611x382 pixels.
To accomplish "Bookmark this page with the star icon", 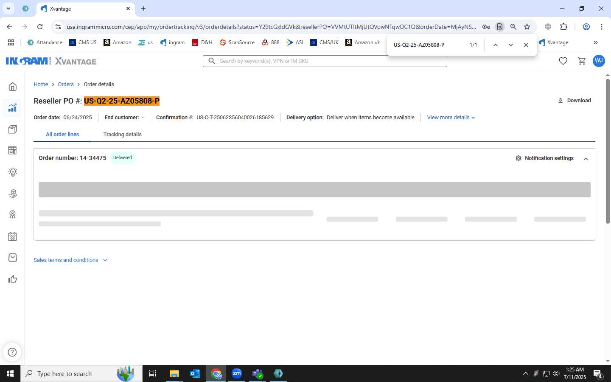I will (527, 27).
